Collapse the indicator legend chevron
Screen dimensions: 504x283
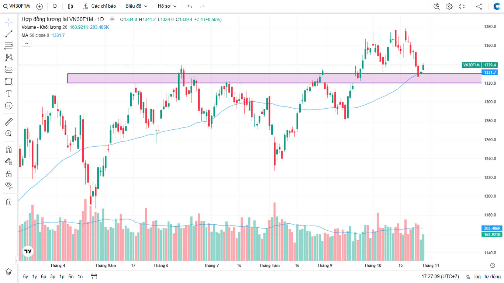coord(27,43)
